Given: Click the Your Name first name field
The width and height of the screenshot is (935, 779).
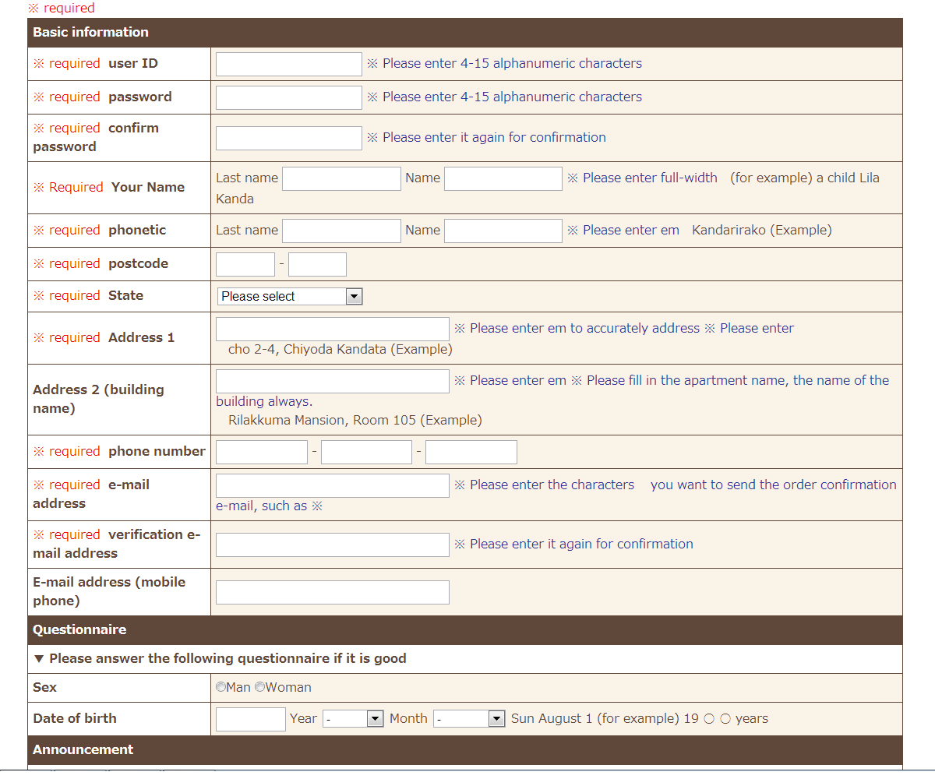Looking at the screenshot, I should 503,178.
